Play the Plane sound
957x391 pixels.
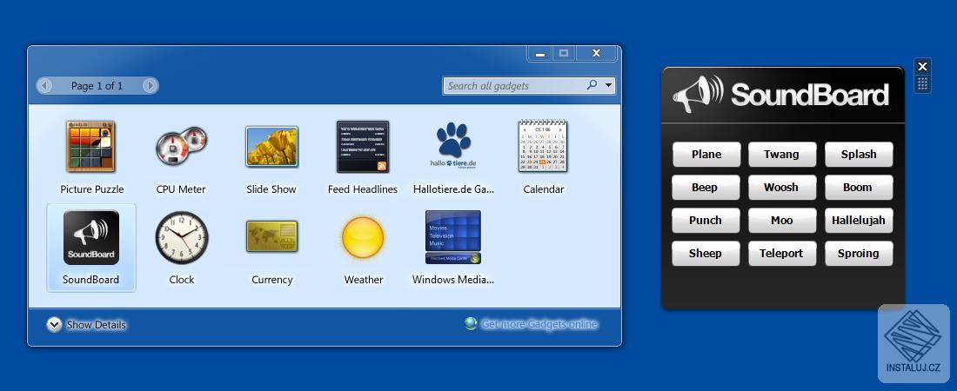click(706, 155)
